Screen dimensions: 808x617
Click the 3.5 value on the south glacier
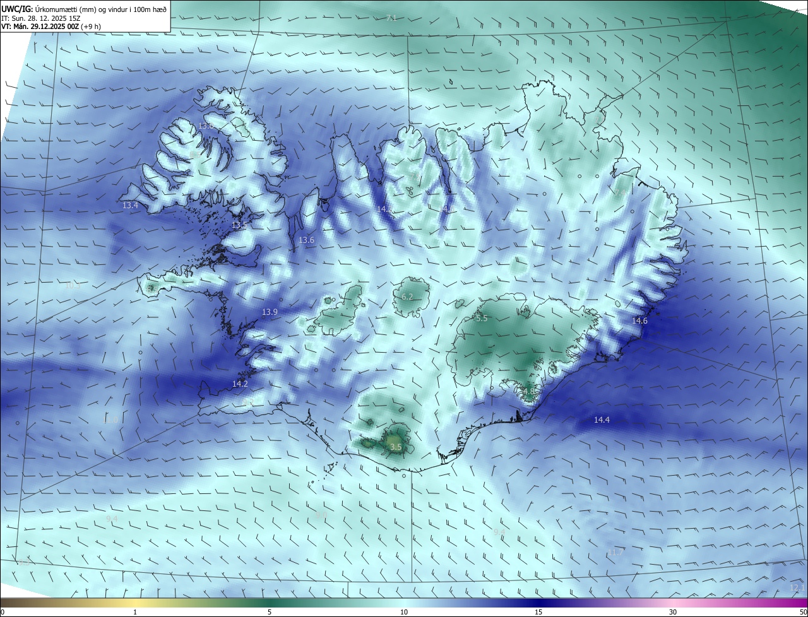[396, 447]
